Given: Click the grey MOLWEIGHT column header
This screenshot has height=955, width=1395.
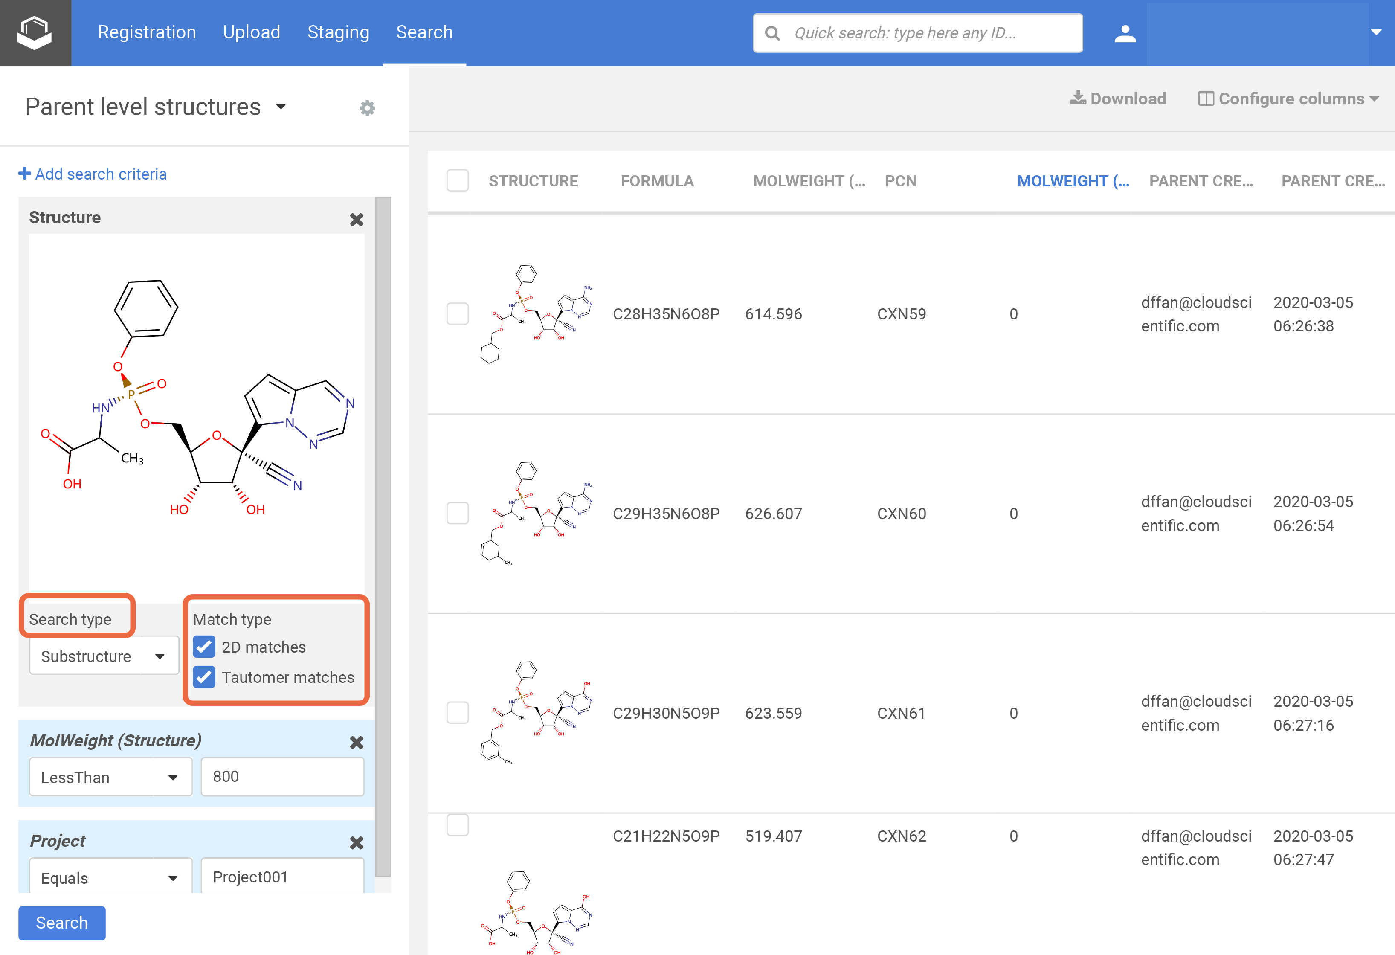Looking at the screenshot, I should click(809, 181).
